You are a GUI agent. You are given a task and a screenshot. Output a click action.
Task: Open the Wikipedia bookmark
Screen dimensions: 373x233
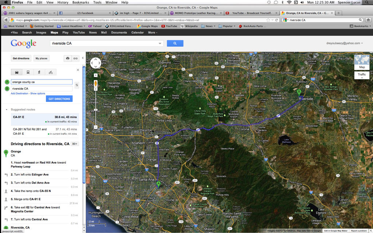click(189, 26)
